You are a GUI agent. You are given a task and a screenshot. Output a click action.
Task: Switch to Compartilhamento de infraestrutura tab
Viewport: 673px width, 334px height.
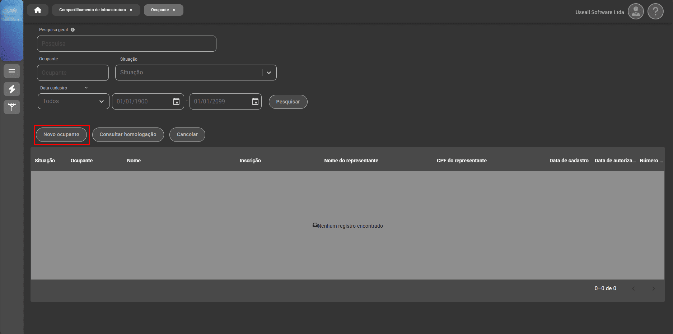[x=92, y=10]
